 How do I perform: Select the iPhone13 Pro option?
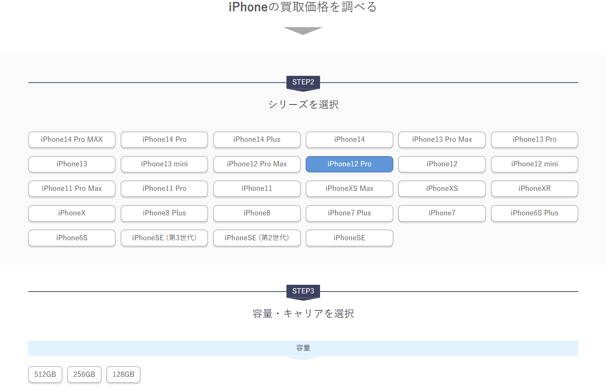click(534, 140)
